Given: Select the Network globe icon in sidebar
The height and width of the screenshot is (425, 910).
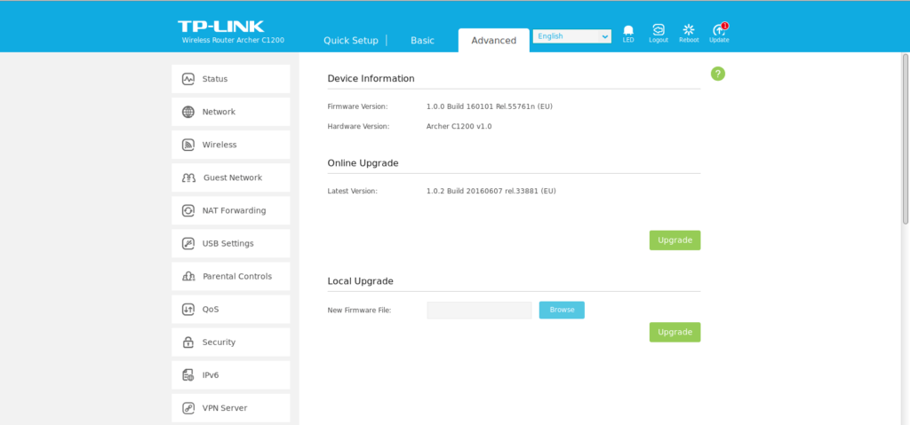Looking at the screenshot, I should [188, 112].
